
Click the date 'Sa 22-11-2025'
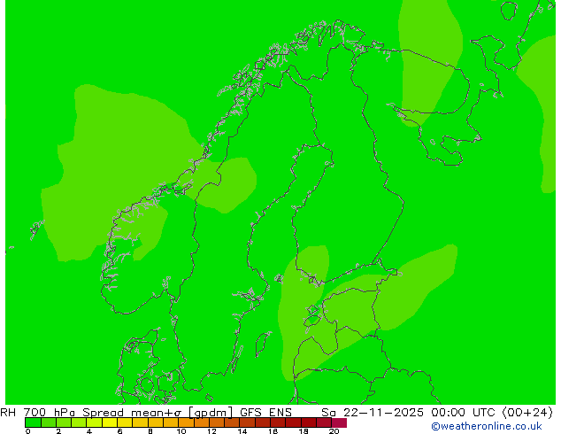click(x=373, y=413)
